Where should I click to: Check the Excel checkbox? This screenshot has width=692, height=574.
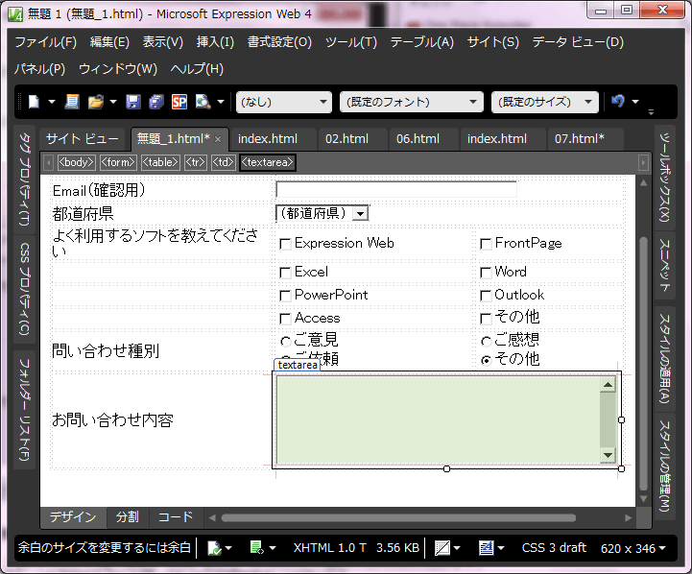tap(286, 273)
